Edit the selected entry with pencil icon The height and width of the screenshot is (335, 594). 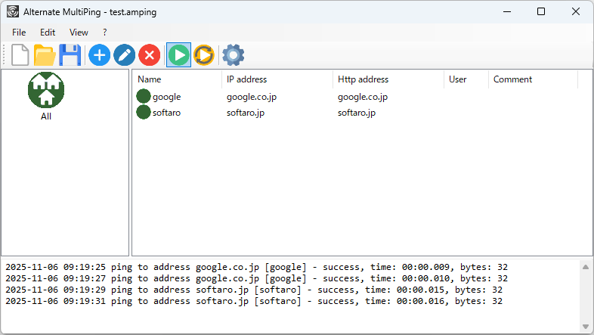[124, 55]
